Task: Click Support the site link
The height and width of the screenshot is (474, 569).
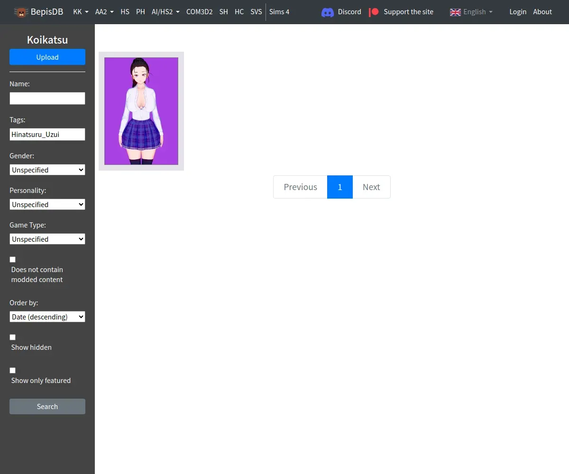Action: [408, 12]
